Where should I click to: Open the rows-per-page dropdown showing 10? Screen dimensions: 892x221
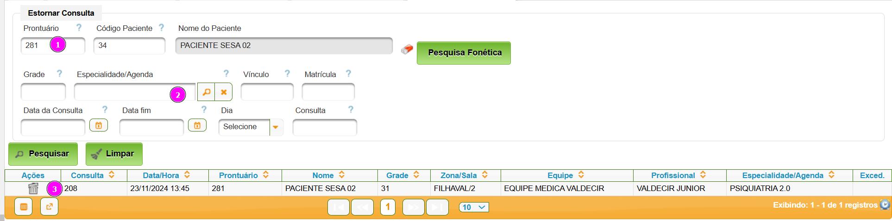click(x=474, y=207)
